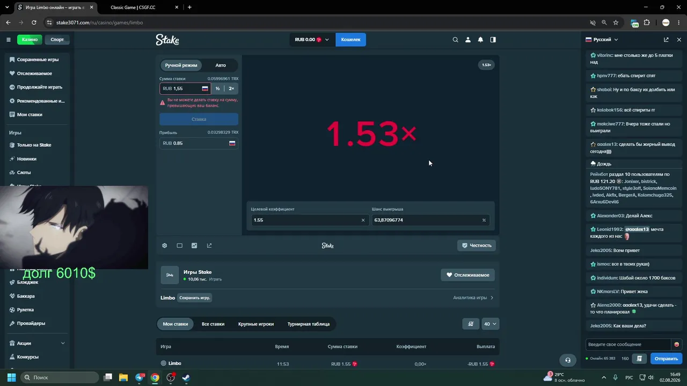Screen dimensions: 687x386
Task: Open Мои ставки in the sidebar
Action: point(37,115)
